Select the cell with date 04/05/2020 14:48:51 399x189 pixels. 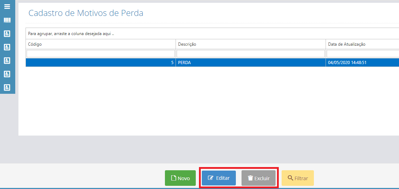362,63
